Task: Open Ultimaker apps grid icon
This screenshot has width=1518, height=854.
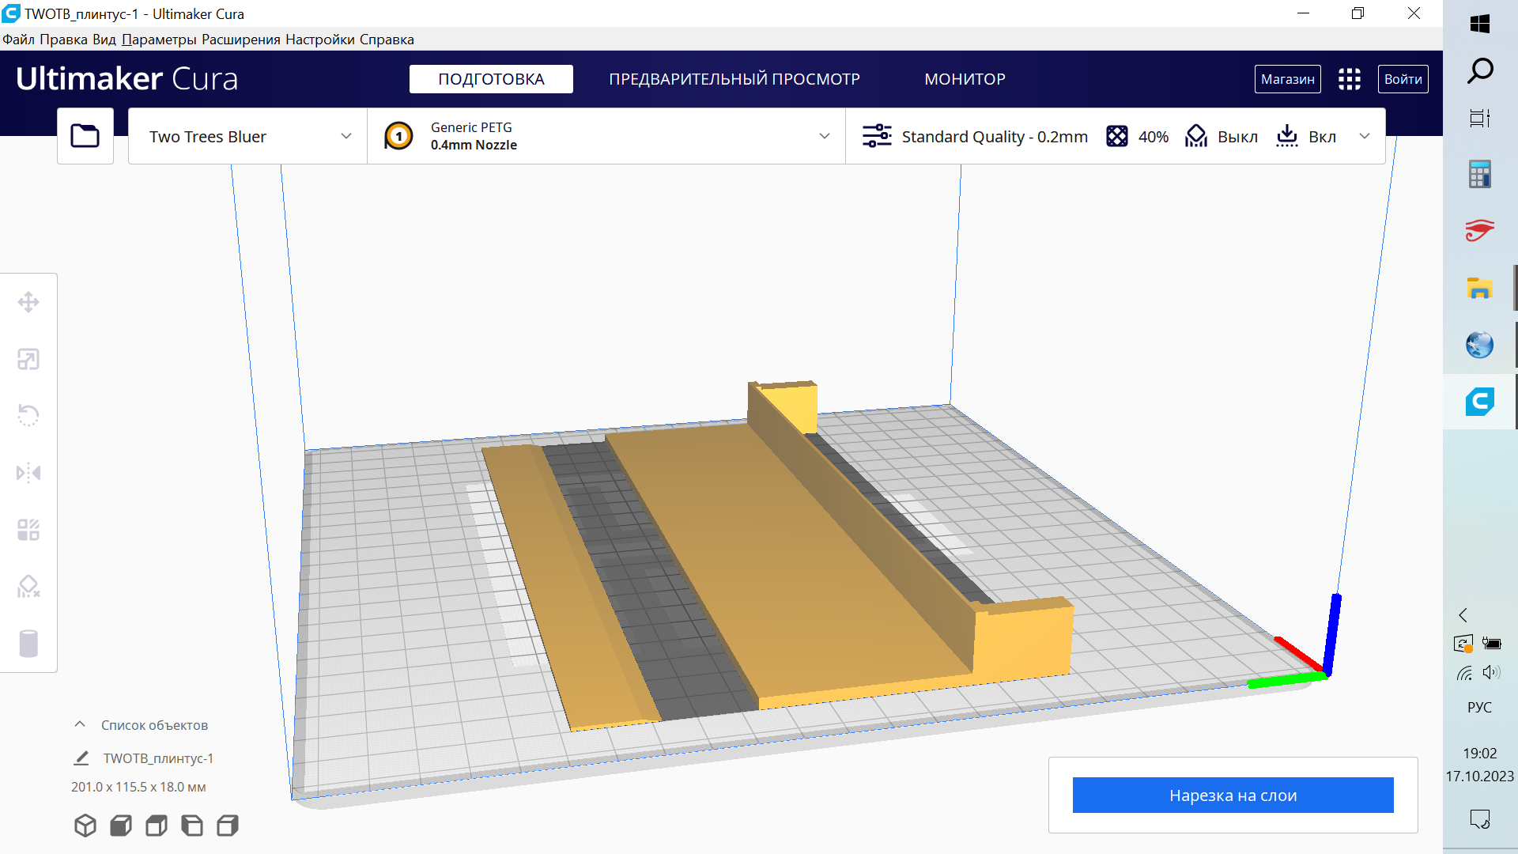Action: click(x=1349, y=79)
